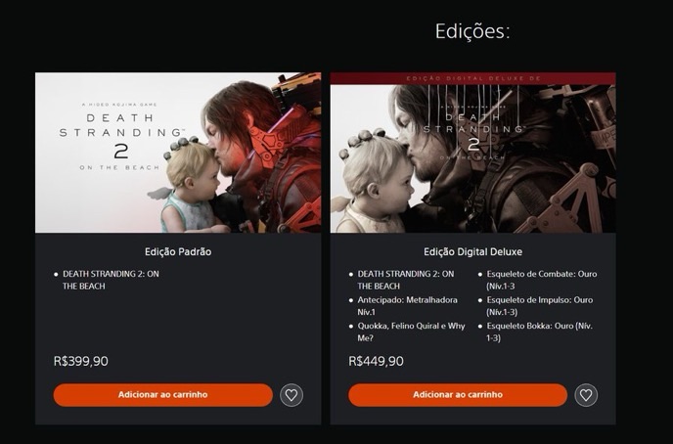
Task: Click the Edições: heading
Action: click(x=472, y=31)
